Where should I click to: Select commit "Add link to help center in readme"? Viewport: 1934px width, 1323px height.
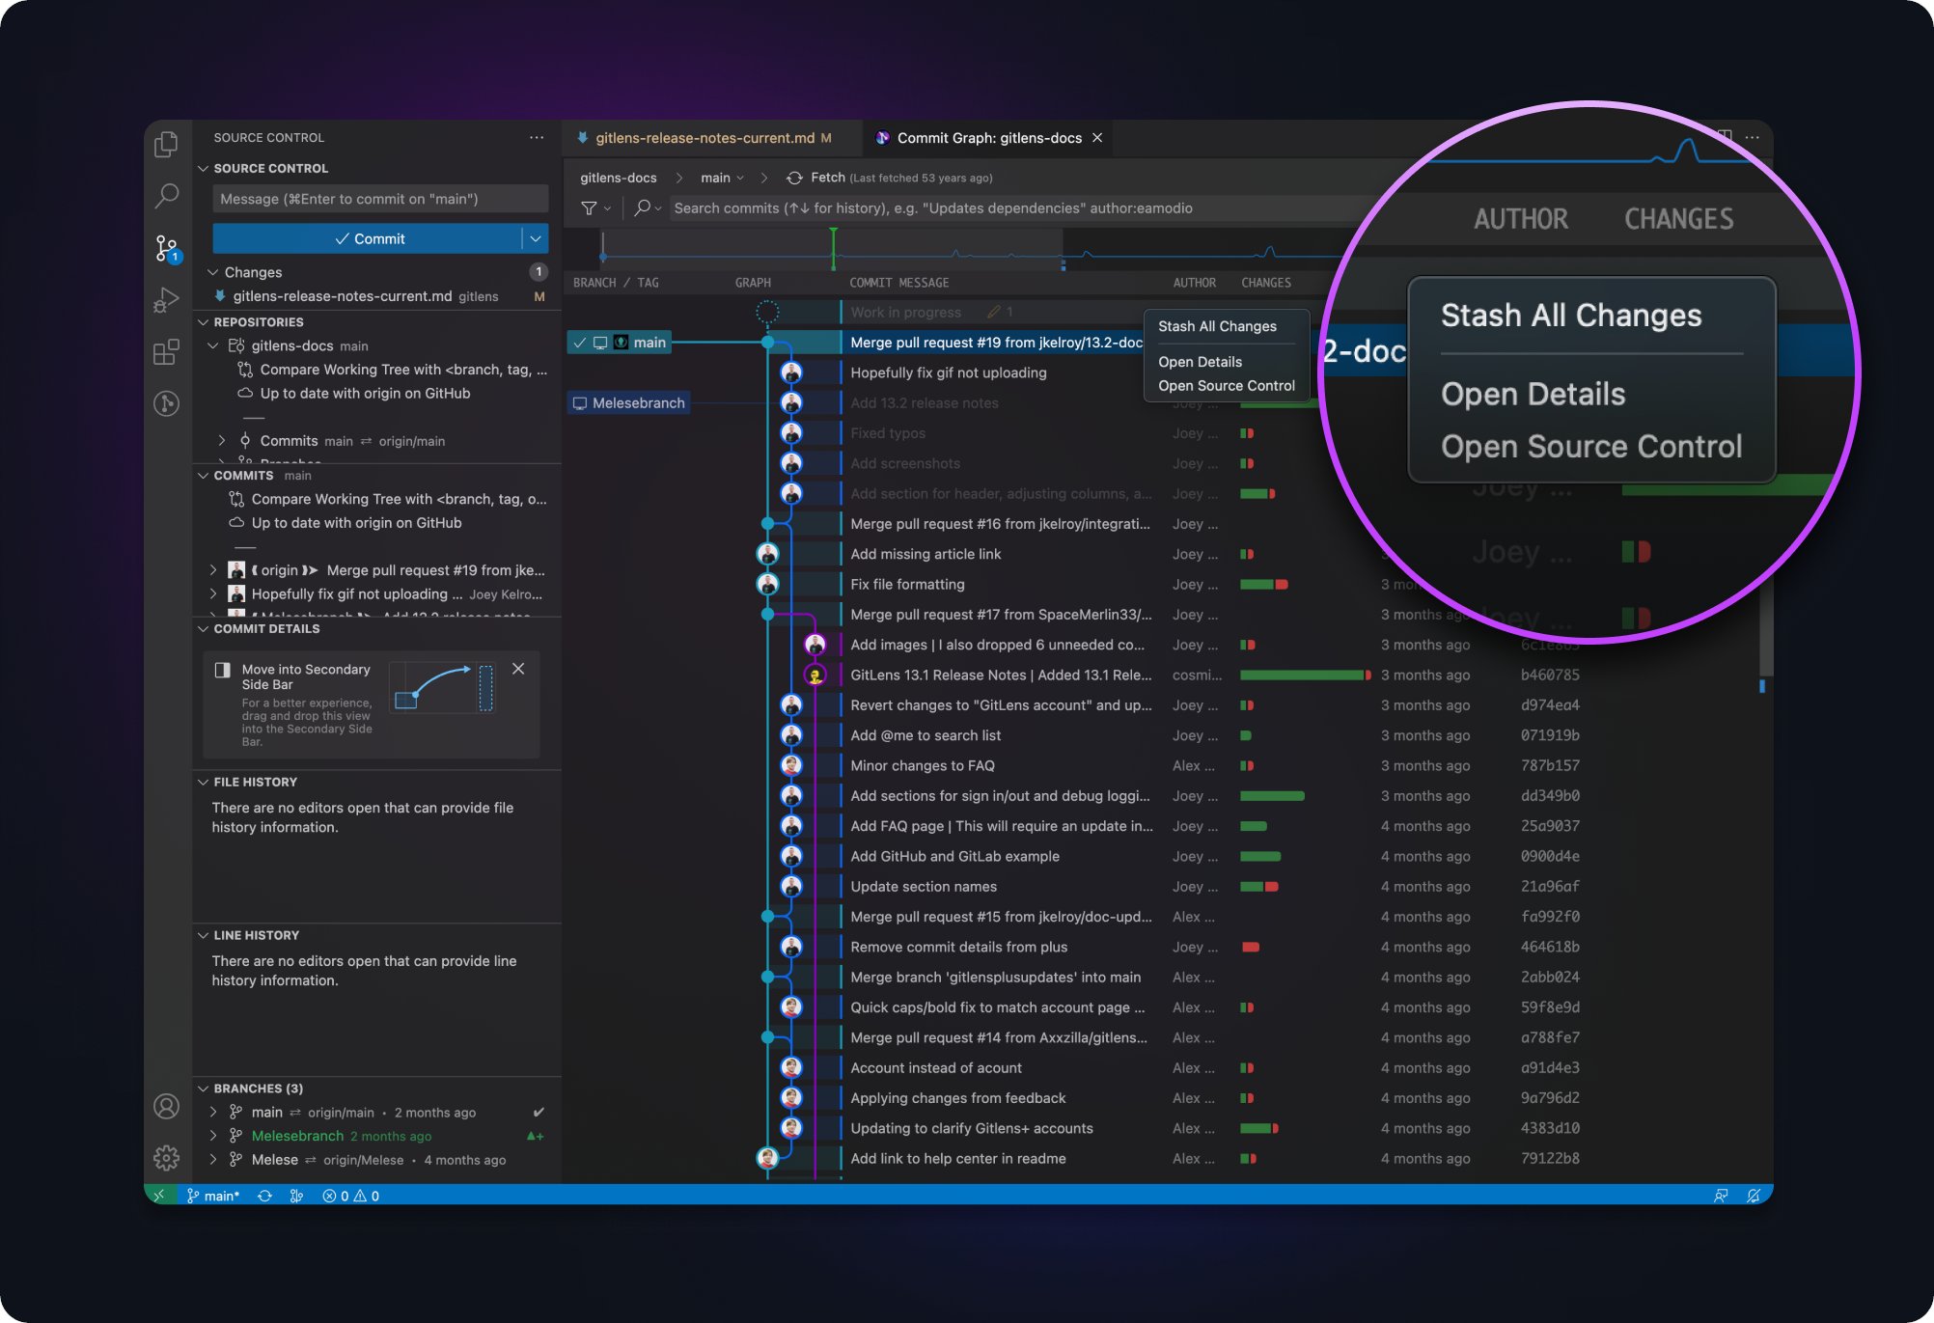(957, 1159)
